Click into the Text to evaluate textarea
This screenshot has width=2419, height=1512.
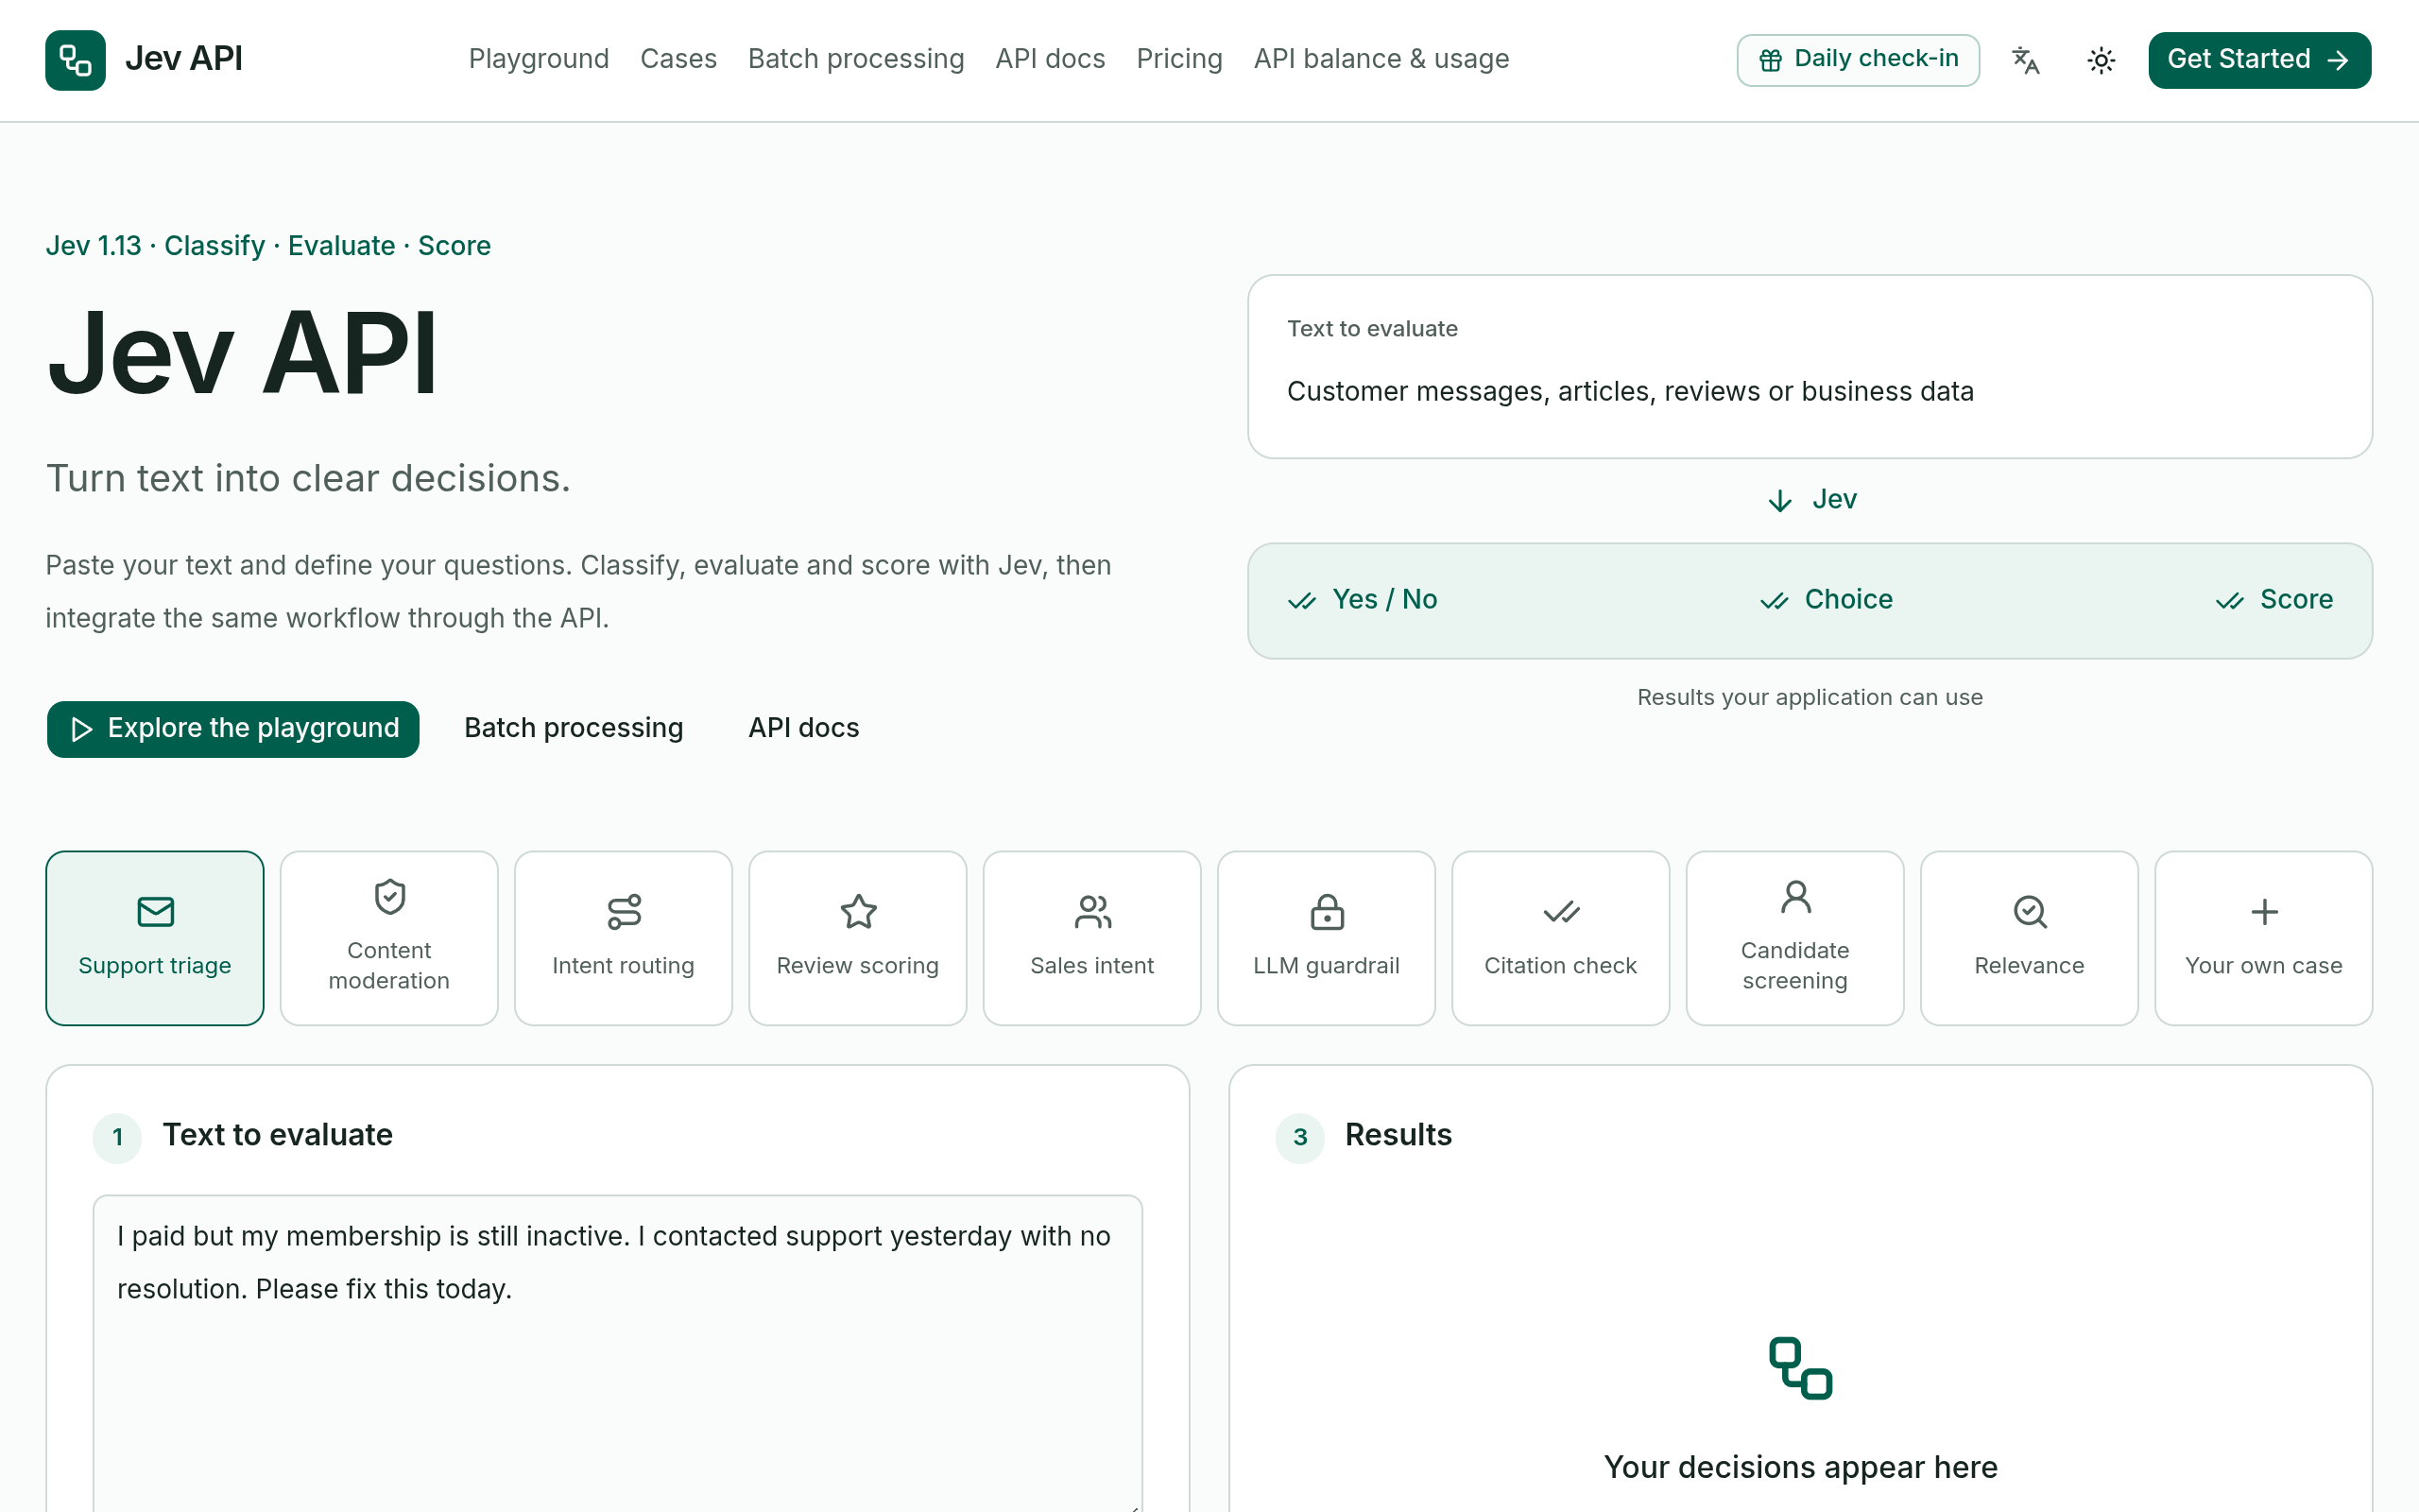[x=618, y=1353]
